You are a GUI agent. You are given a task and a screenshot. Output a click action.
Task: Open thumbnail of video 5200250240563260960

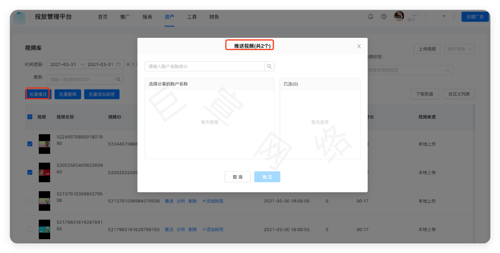coord(44,172)
